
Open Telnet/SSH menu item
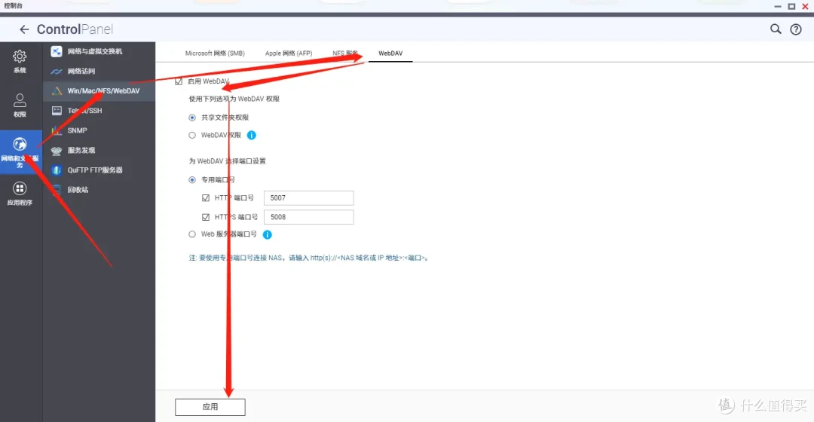(x=99, y=111)
